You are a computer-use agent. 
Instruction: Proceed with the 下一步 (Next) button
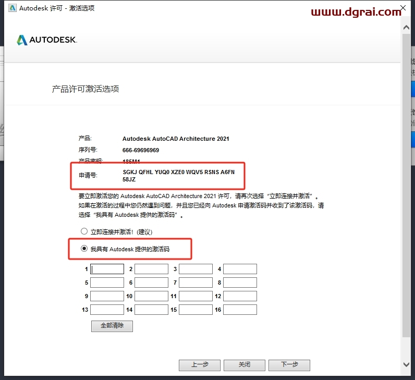pos(289,365)
